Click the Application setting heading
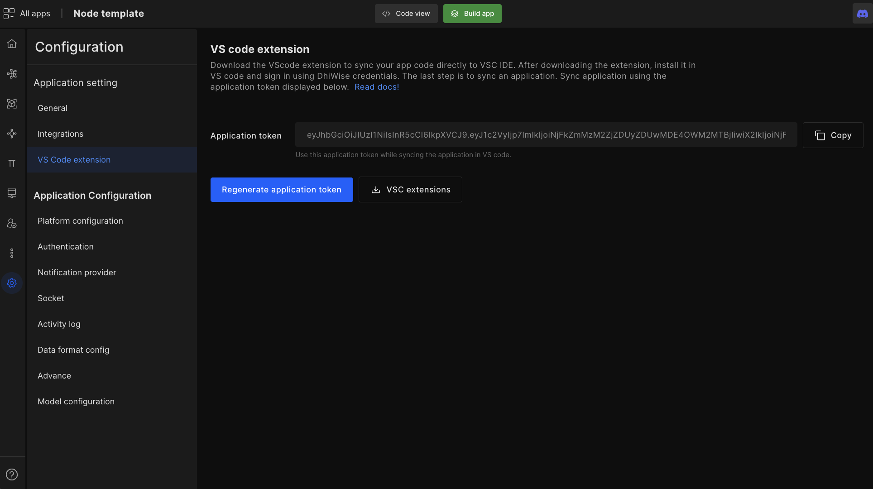 coord(75,83)
